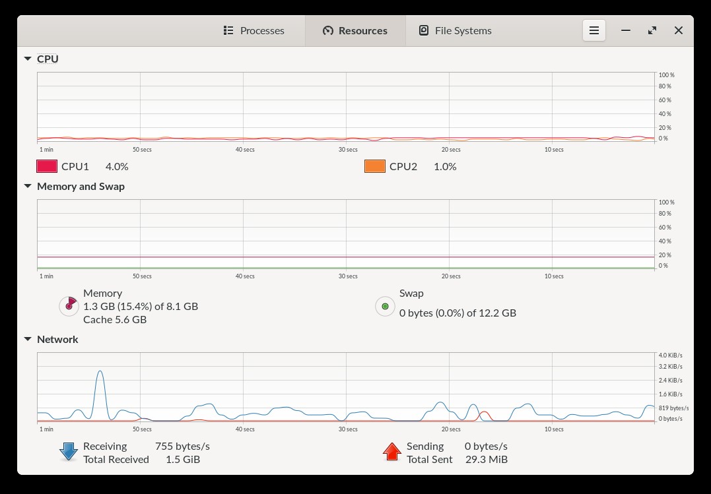Image resolution: width=711 pixels, height=494 pixels.
Task: Collapse the Memory and Swap section
Action: pyautogui.click(x=28, y=186)
